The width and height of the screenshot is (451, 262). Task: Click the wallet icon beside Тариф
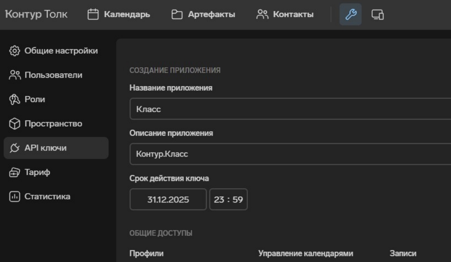(x=14, y=172)
